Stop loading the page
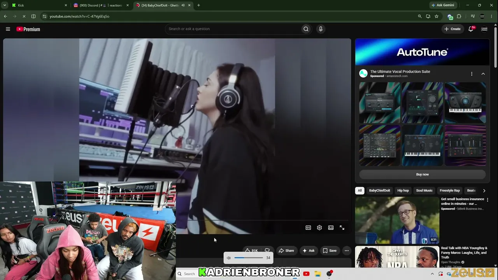Screen dimensions: 498x280 click(x=24, y=16)
